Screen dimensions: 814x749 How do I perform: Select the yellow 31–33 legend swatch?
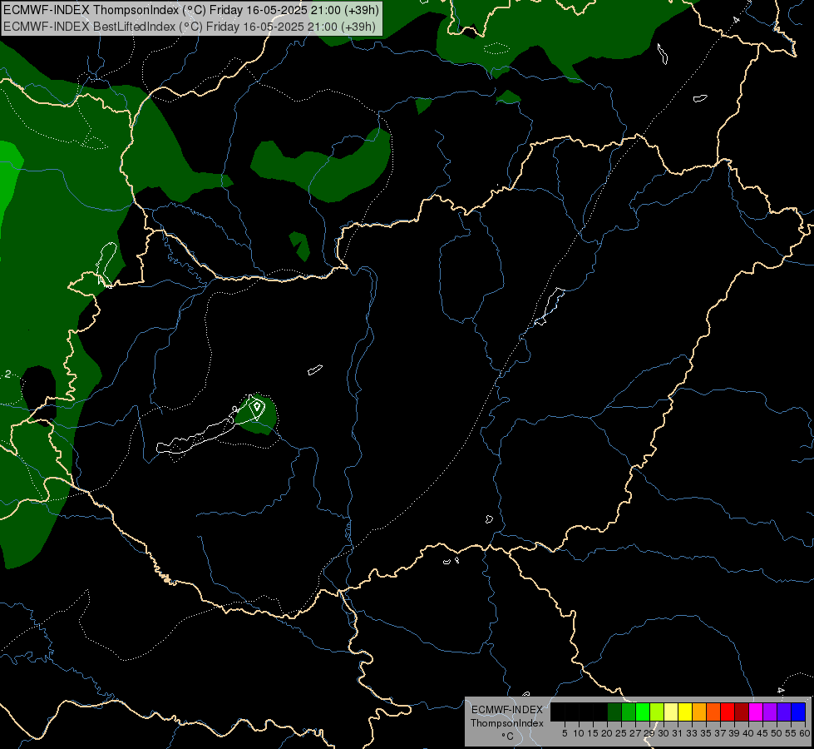tap(685, 712)
